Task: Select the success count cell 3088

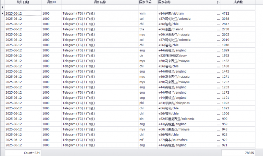Action: pyautogui.click(x=238, y=19)
